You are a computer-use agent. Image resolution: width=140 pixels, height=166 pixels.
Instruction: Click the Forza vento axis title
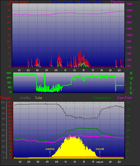tap(19, 2)
